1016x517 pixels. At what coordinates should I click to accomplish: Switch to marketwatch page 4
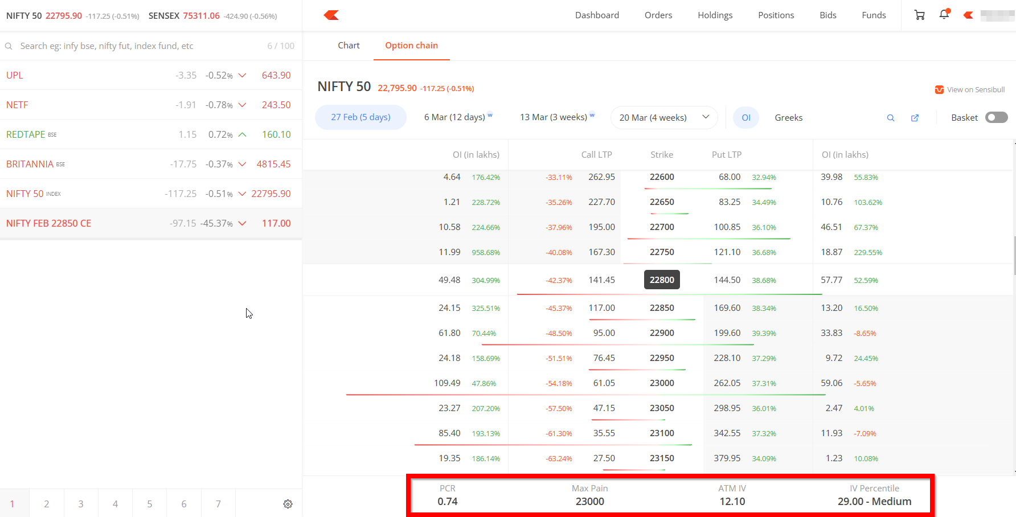click(116, 504)
